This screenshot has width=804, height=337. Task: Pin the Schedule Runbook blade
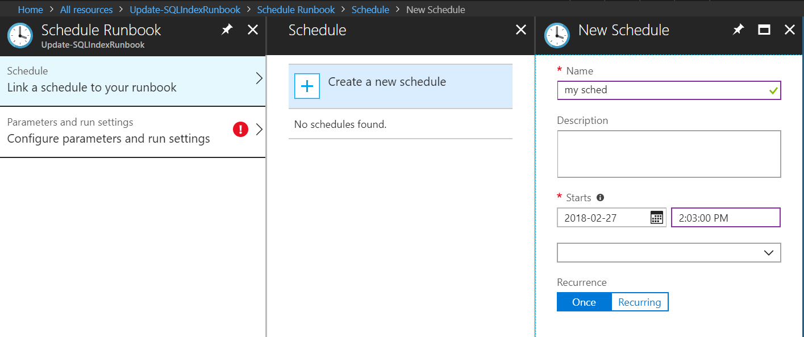click(x=227, y=30)
